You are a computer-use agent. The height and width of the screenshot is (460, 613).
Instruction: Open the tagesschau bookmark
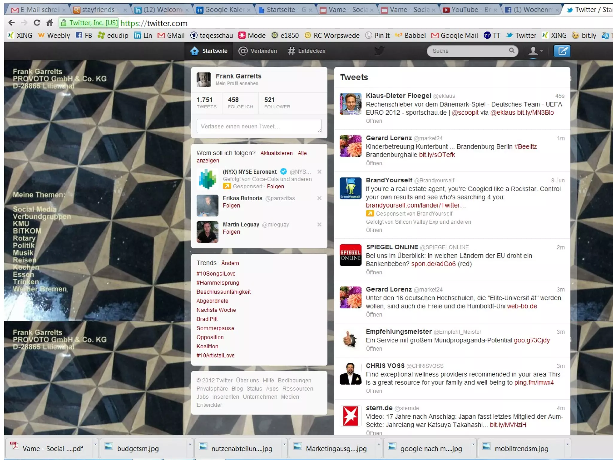212,35
